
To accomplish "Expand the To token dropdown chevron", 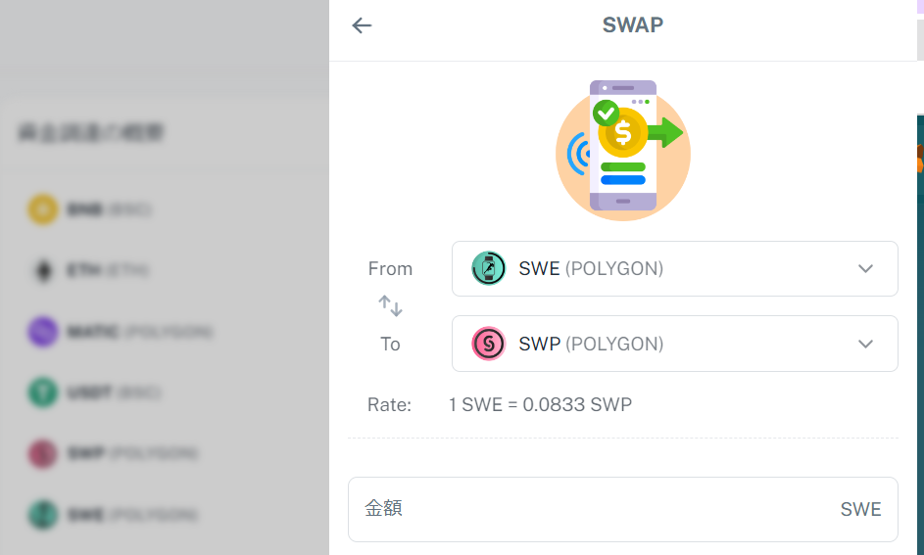I will click(865, 344).
